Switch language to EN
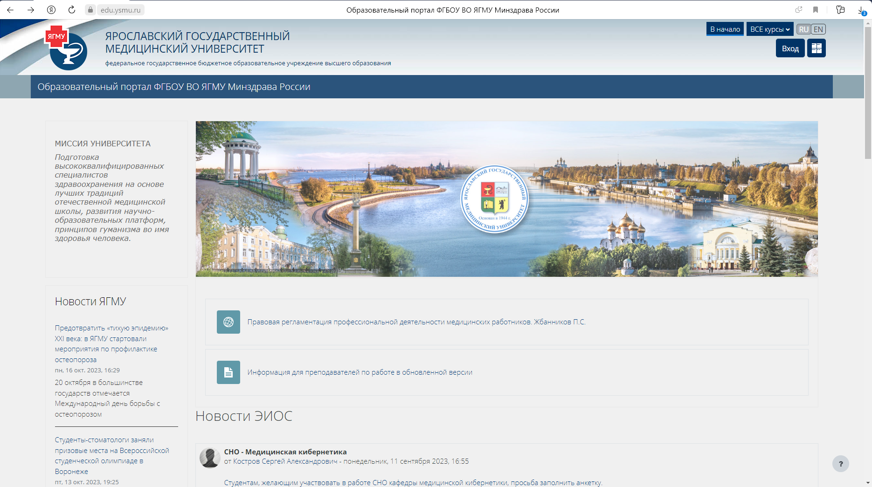 [818, 29]
